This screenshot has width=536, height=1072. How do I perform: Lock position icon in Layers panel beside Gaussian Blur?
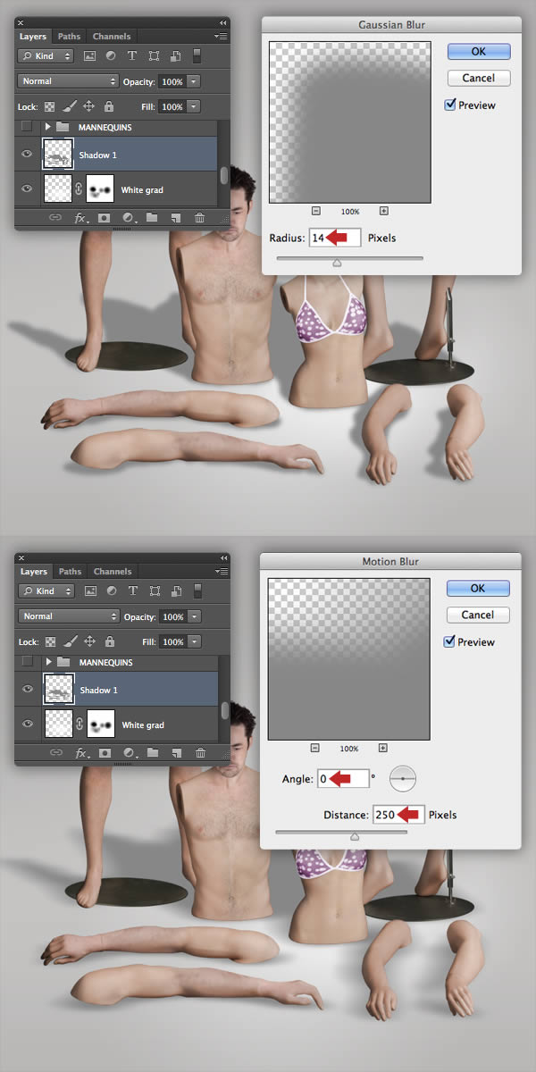pos(89,106)
